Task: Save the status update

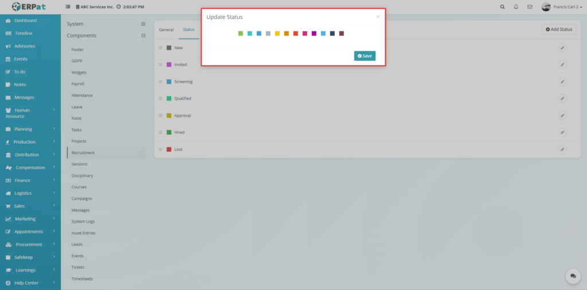Action: click(365, 55)
